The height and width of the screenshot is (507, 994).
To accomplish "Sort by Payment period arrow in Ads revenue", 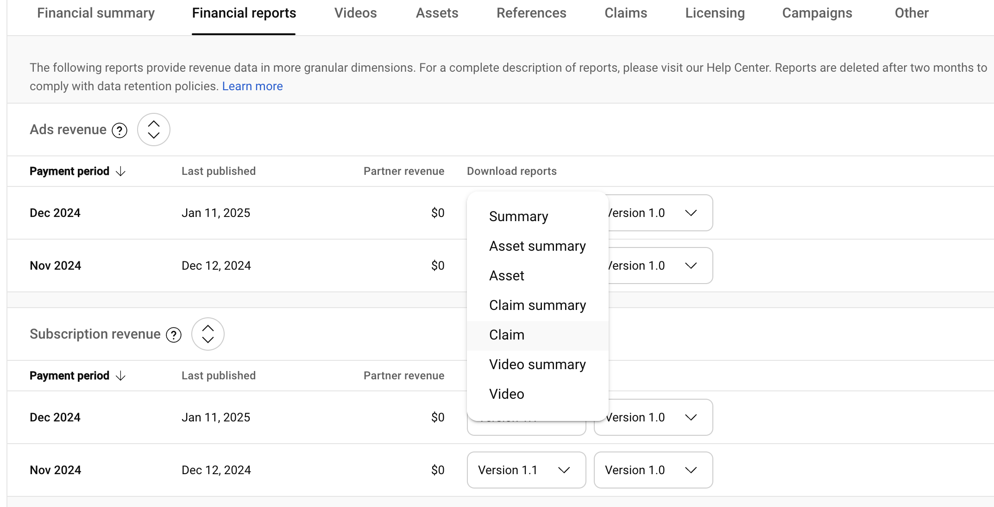I will (x=121, y=172).
